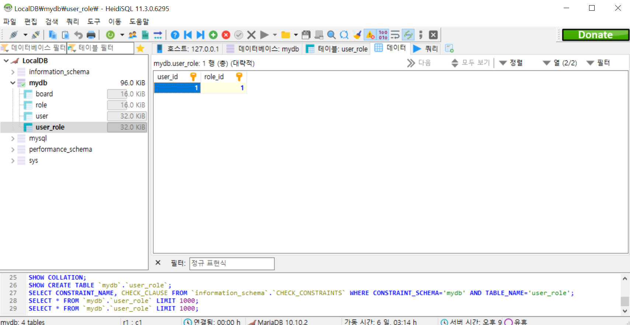
Task: Click the post changes checkmark icon
Action: tap(239, 35)
